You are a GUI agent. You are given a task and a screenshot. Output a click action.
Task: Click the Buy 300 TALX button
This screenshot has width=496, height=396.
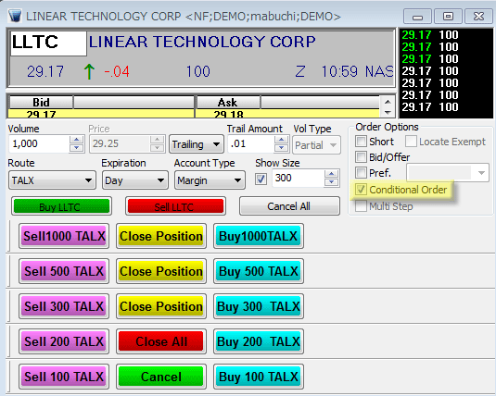click(x=258, y=306)
